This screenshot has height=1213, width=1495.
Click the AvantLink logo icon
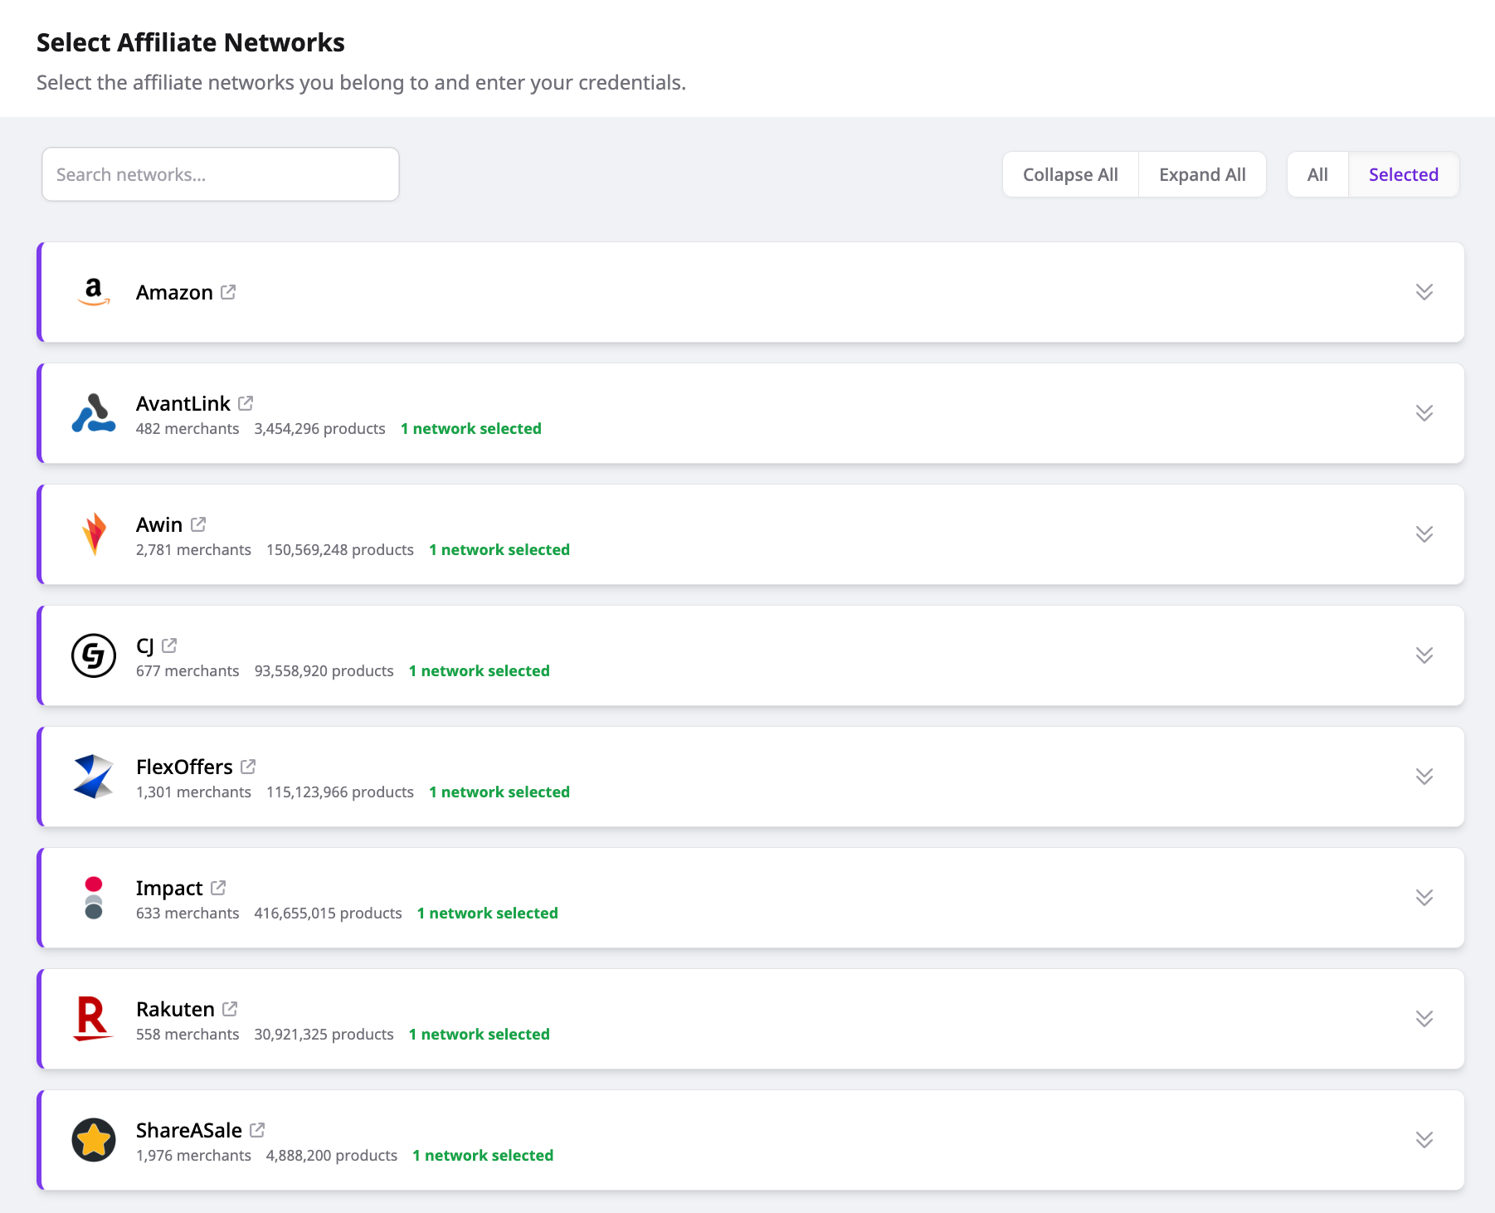tap(94, 413)
